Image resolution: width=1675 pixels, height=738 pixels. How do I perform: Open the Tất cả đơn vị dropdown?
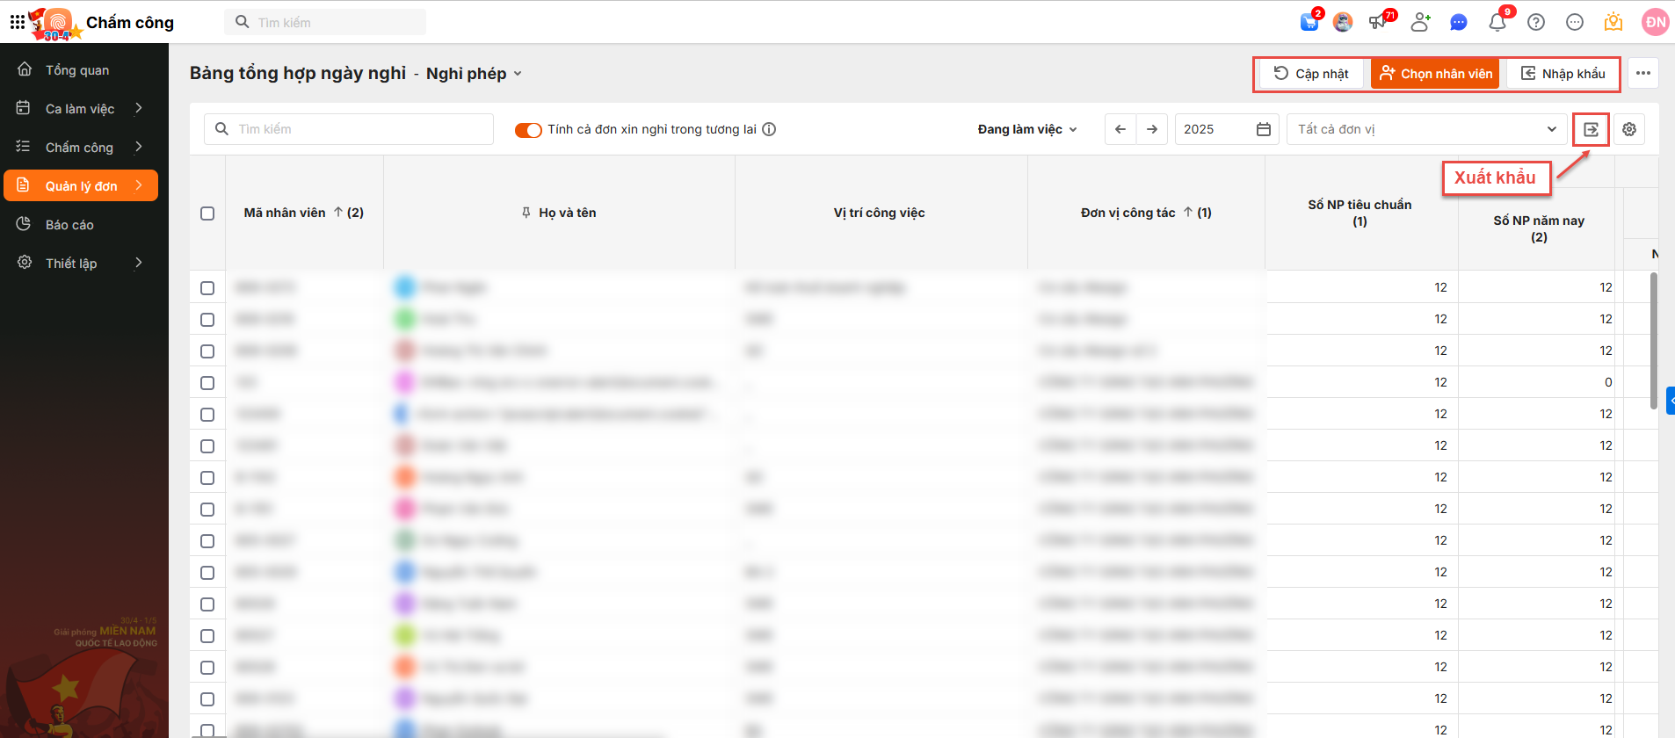1427,129
